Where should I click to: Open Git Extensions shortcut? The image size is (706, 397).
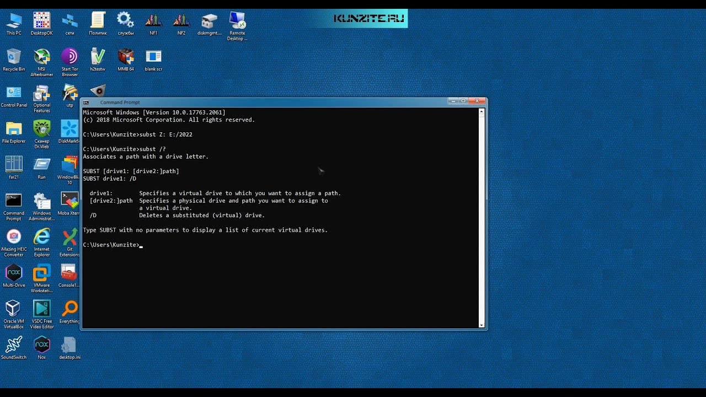pyautogui.click(x=69, y=243)
